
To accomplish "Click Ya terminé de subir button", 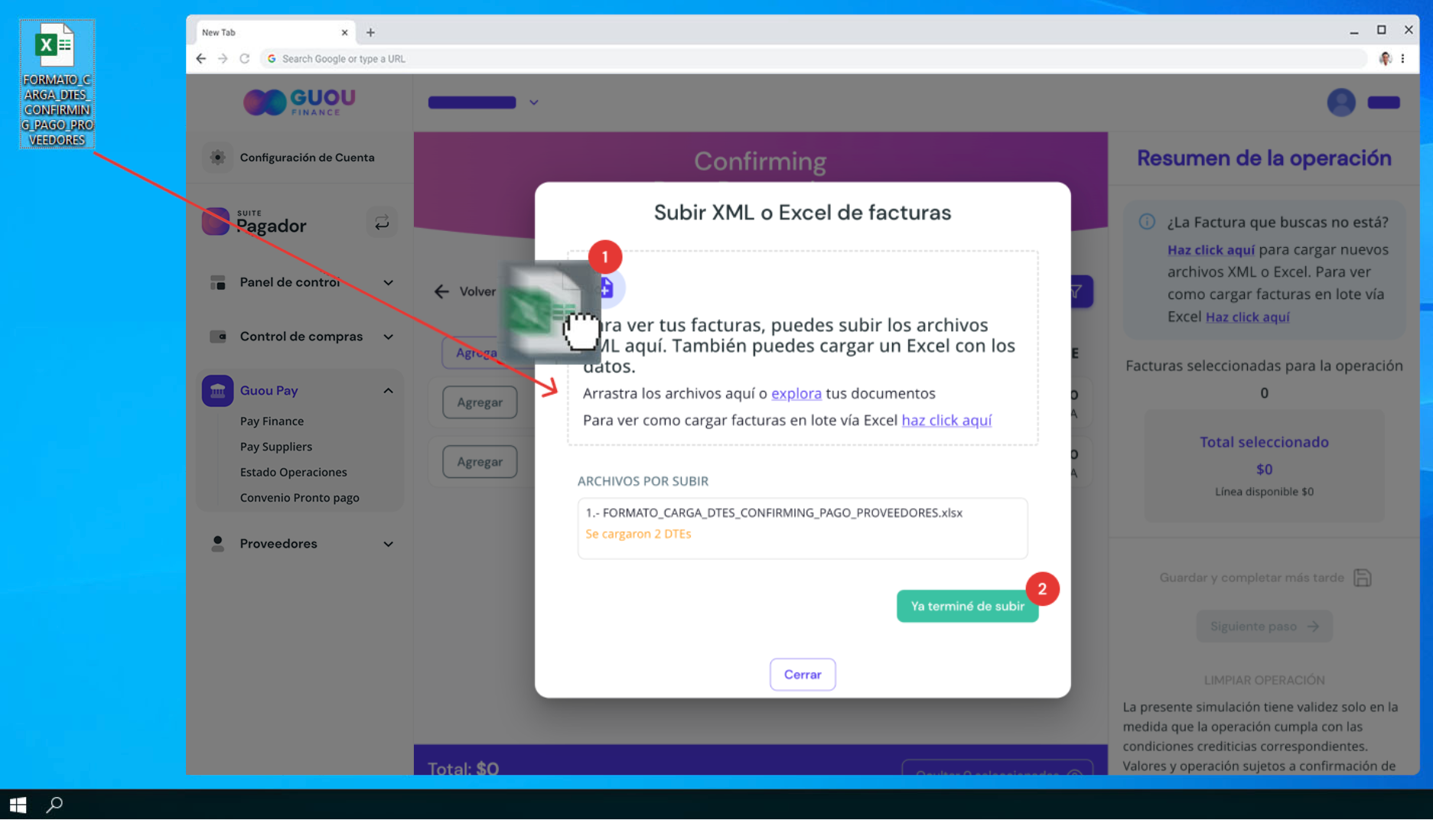I will coord(967,607).
